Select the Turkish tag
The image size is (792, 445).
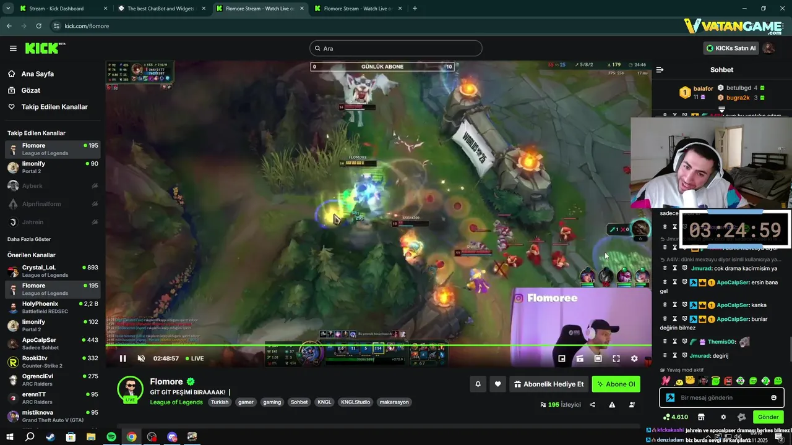pyautogui.click(x=220, y=402)
